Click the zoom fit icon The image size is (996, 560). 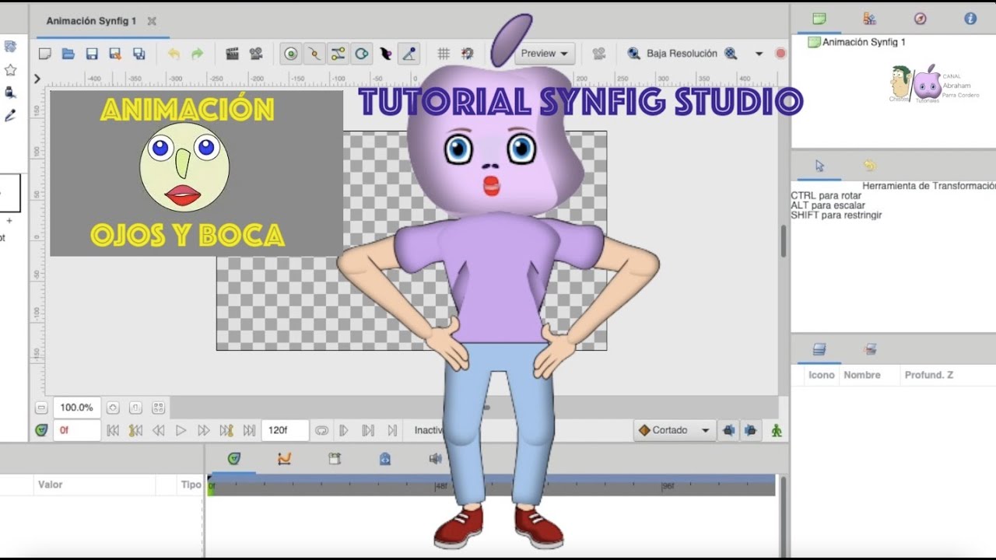[159, 408]
